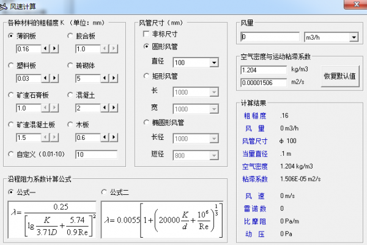Decrease 木板 value with left arrow
The width and height of the screenshot is (367, 245).
tap(105, 137)
